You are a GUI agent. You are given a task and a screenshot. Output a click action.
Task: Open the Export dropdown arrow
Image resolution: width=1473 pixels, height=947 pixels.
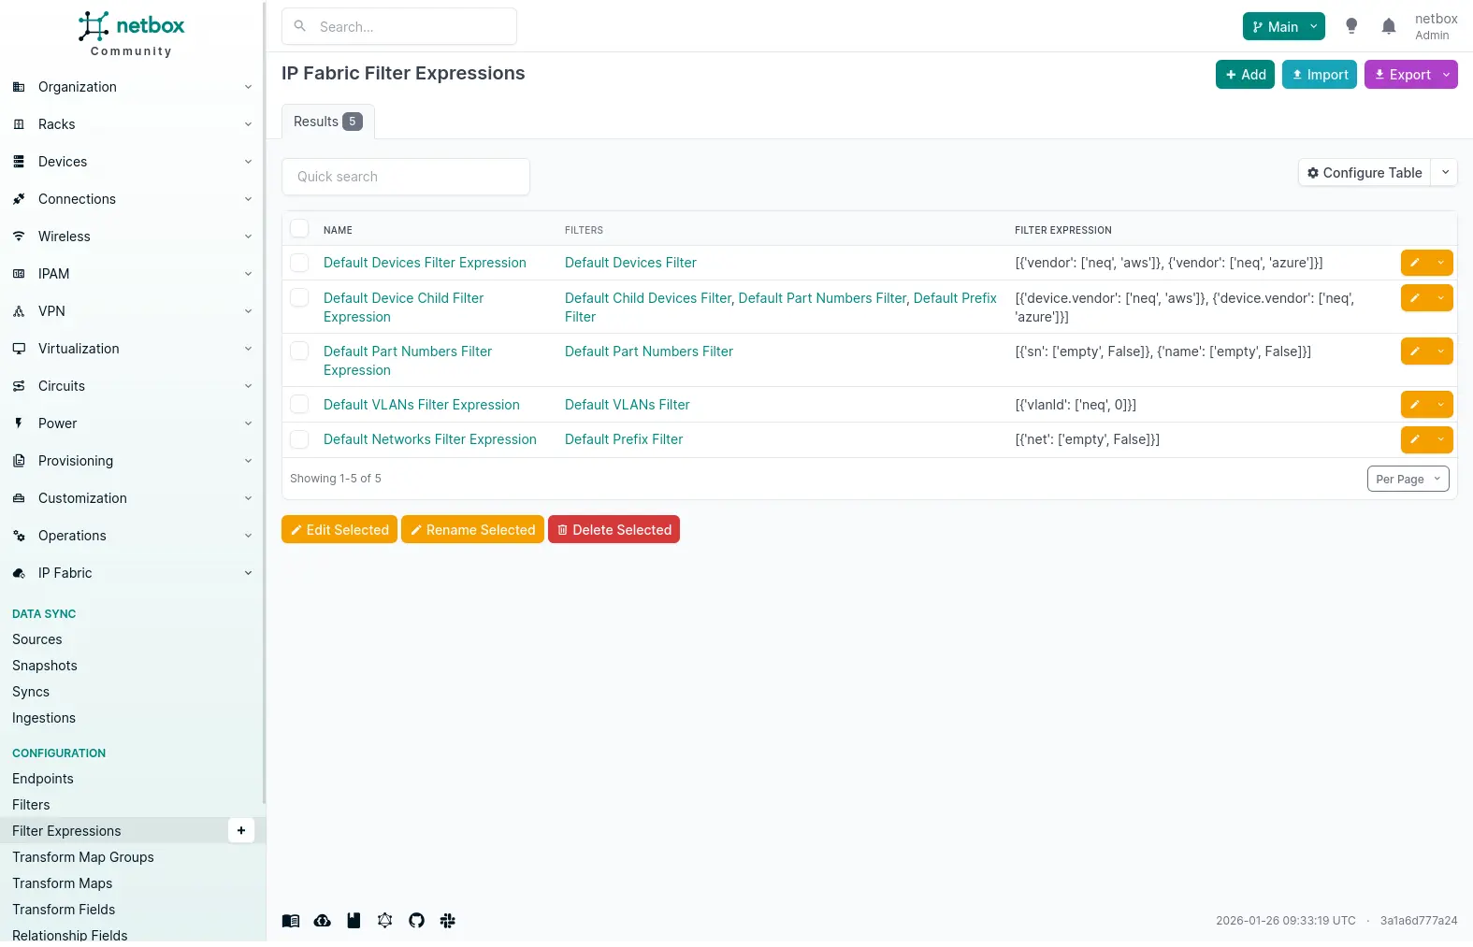point(1446,75)
